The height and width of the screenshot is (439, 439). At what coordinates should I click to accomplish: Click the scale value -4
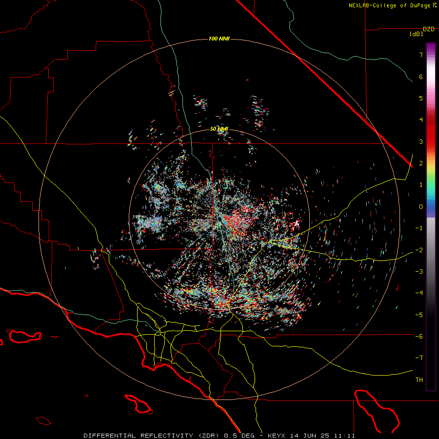419,293
